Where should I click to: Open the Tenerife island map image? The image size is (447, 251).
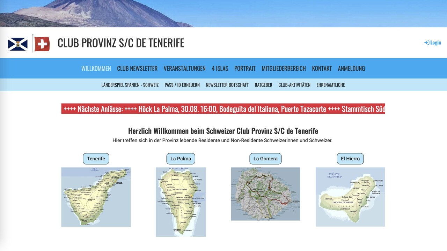pos(96,197)
